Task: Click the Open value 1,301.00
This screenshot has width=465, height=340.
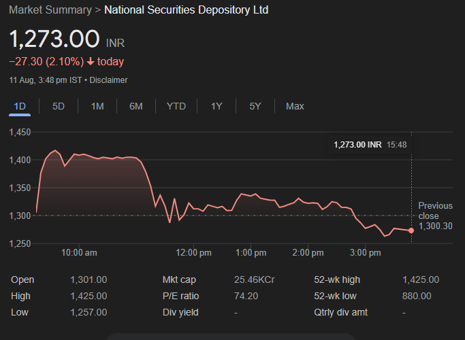Action: 89,280
